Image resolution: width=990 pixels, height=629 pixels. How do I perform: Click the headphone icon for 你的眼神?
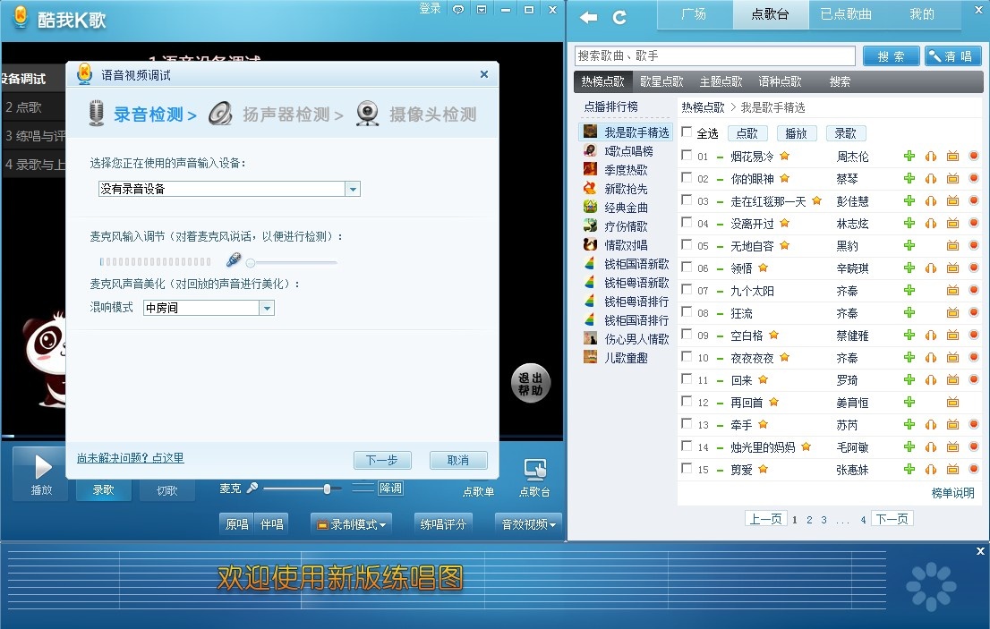click(931, 179)
